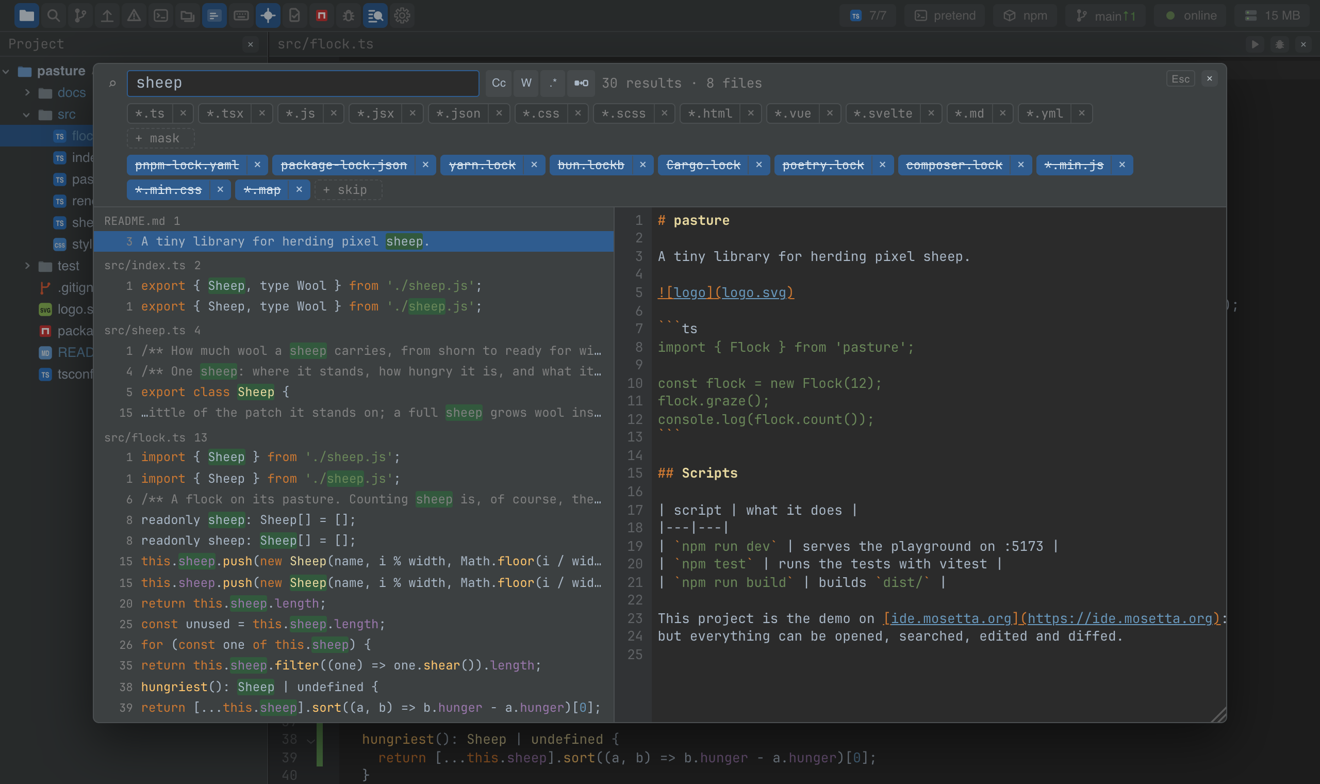
Task: Click the online status indicator
Action: tap(1190, 15)
